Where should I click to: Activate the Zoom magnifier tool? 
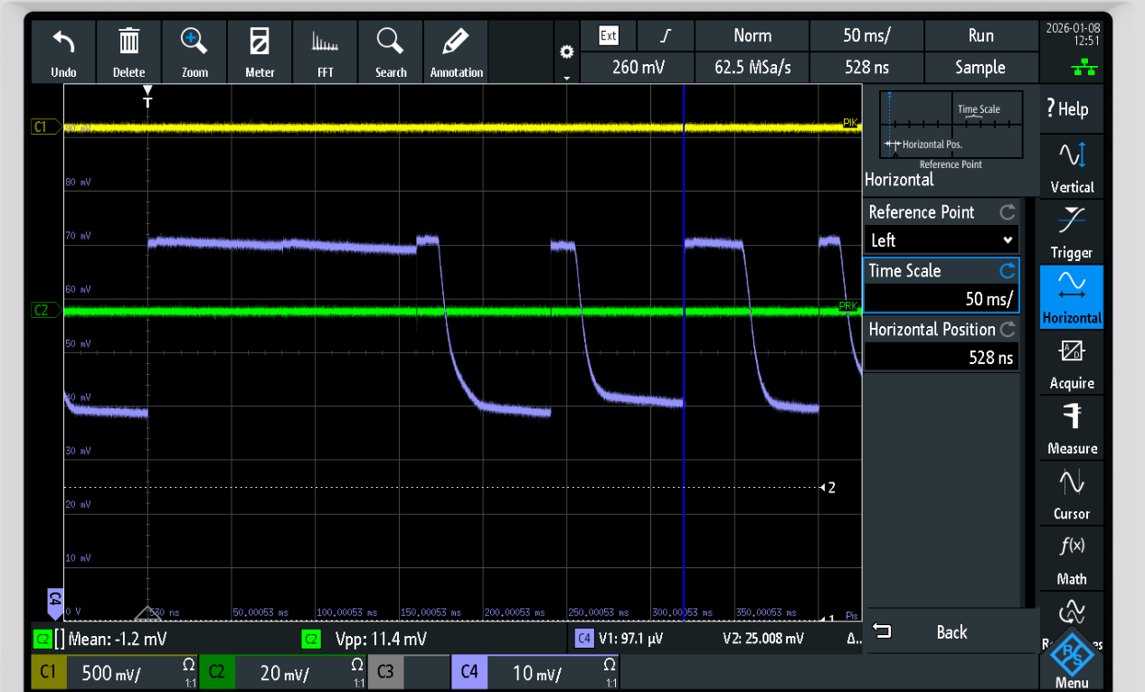click(x=194, y=42)
